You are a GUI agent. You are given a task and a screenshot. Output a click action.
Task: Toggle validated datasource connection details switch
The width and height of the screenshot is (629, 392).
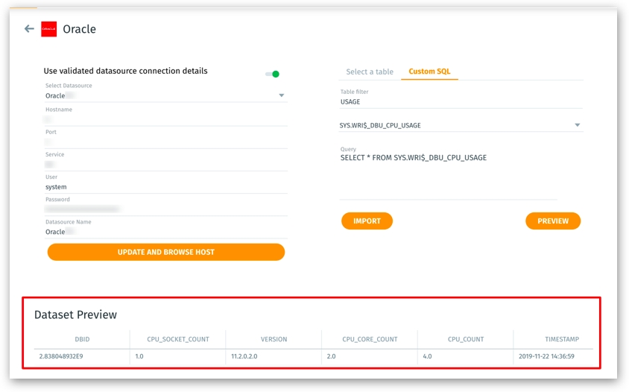[x=273, y=74]
